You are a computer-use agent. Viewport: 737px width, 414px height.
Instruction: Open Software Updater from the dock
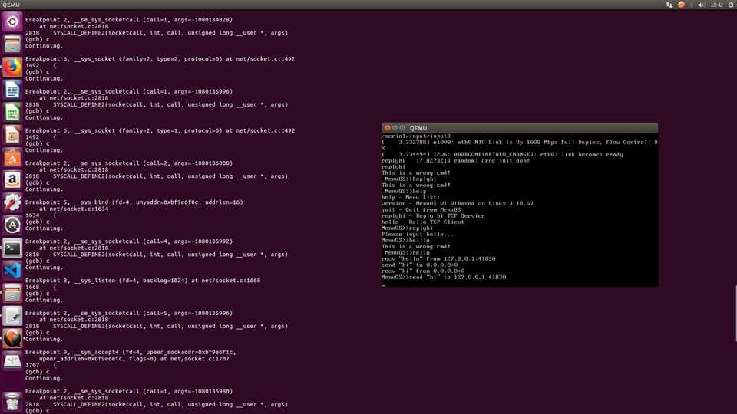pos(12,225)
